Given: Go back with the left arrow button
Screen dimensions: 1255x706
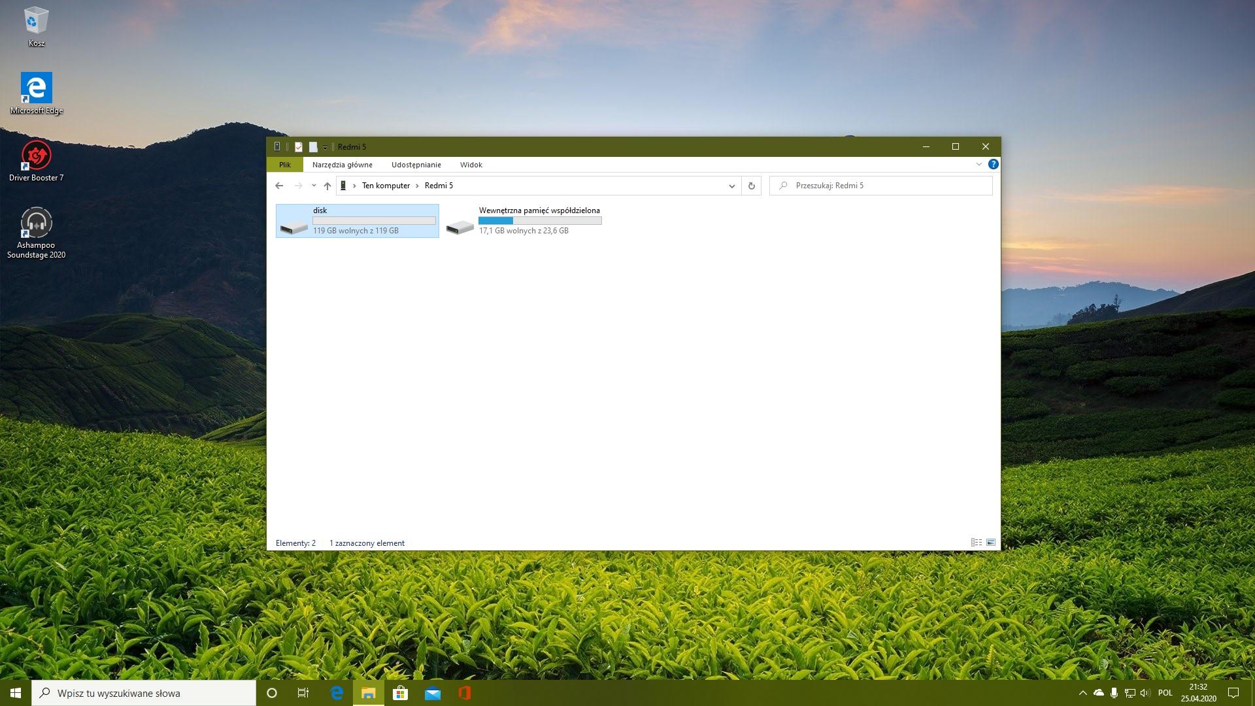Looking at the screenshot, I should (x=279, y=186).
